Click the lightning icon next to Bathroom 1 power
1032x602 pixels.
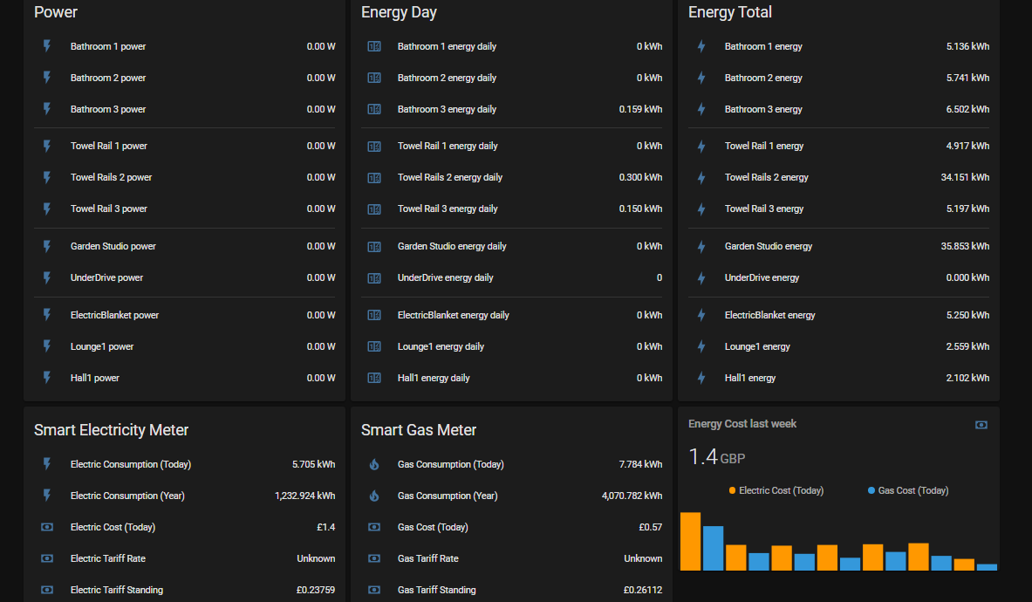tap(46, 46)
